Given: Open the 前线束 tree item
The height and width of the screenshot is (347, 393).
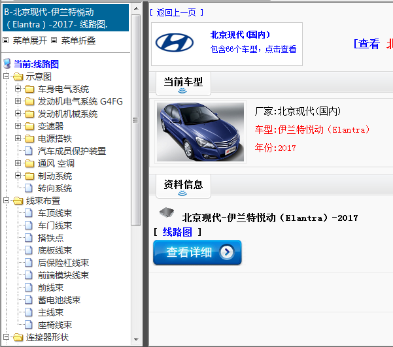Looking at the screenshot, I should click(50, 288).
